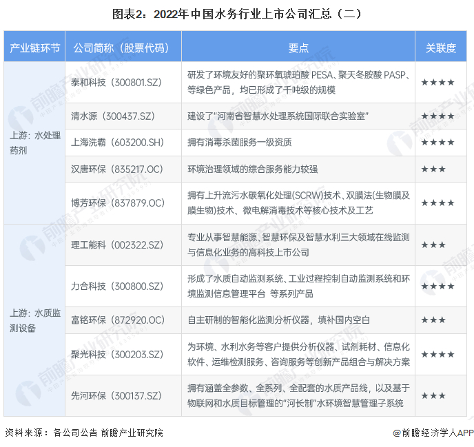
Task: Select the '形成了水质自动监测系统' description
Action: tap(298, 287)
